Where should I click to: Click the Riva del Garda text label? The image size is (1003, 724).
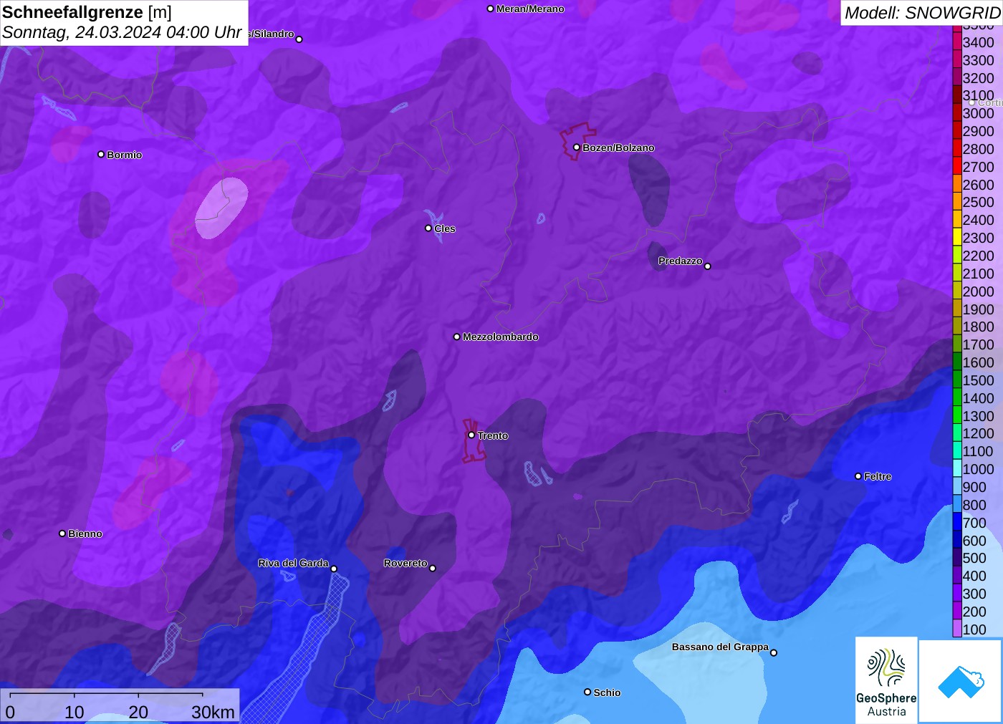point(293,563)
